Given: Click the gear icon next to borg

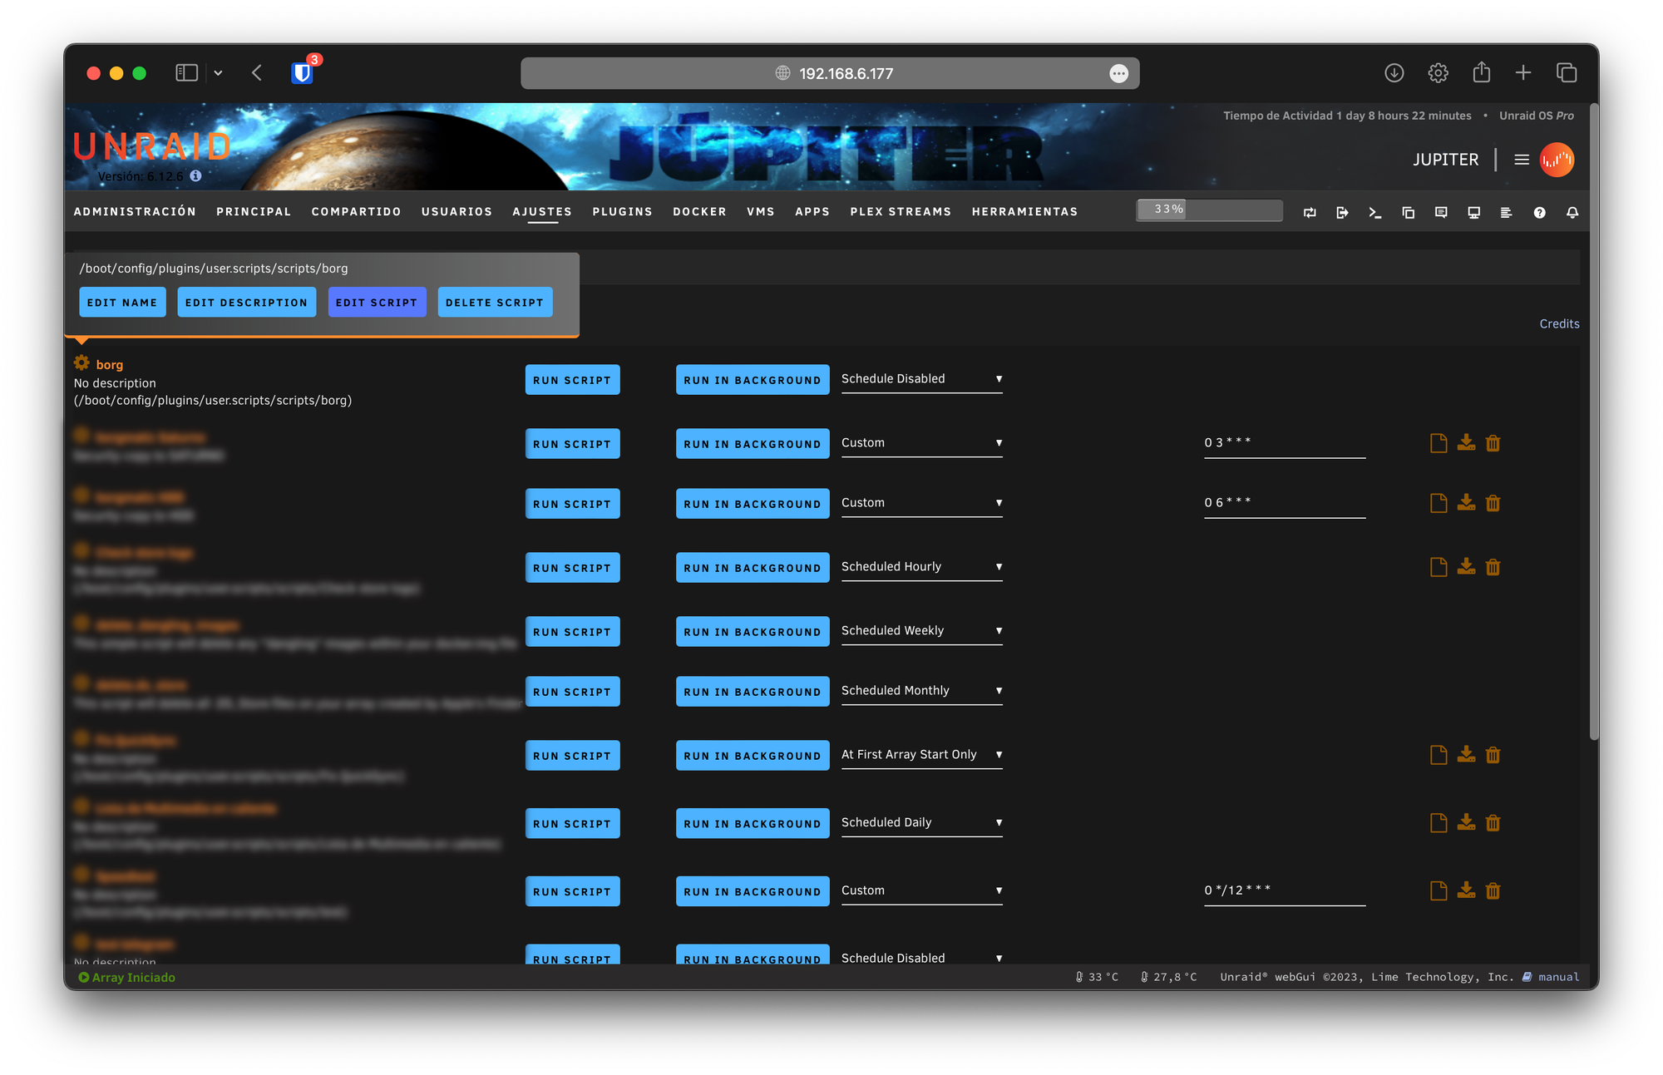Looking at the screenshot, I should 81,362.
